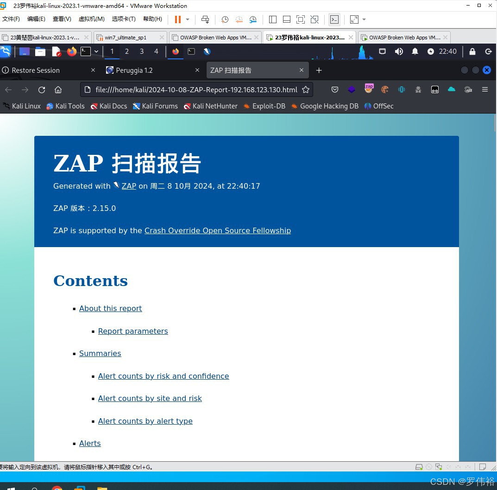The image size is (497, 490).
Task: Reload the ZAP report page
Action: pos(42,90)
